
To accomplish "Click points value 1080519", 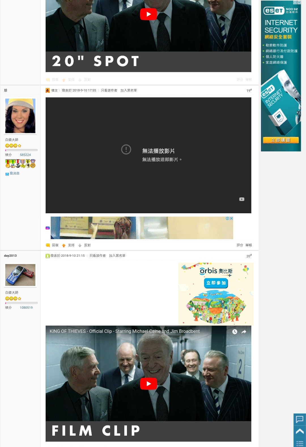I will pyautogui.click(x=26, y=308).
